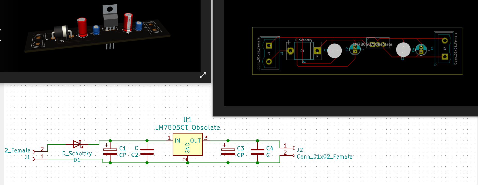This screenshot has height=185, width=478.
Task: Click the capacitor symbol next to C4
Action: [x=258, y=152]
